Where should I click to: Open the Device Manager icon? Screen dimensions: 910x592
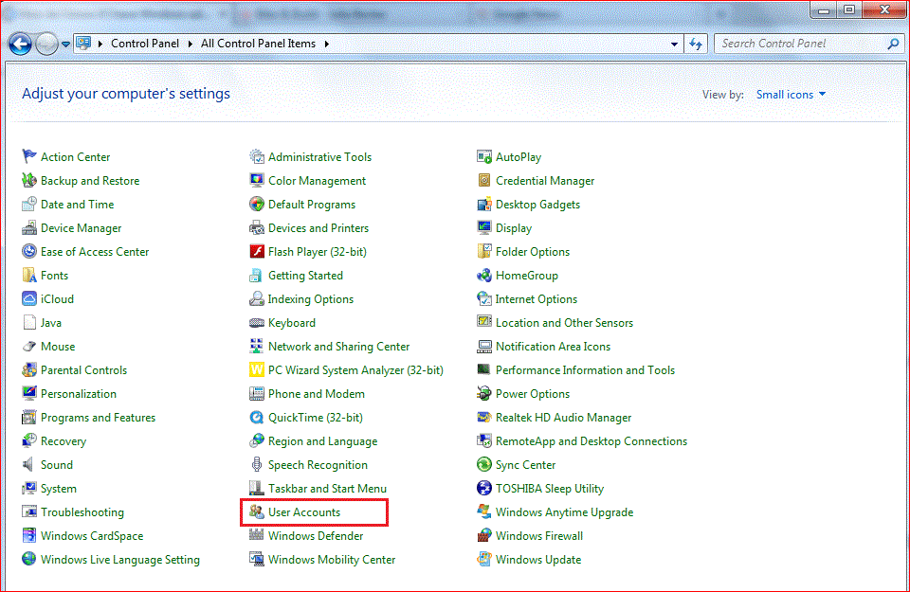pos(29,228)
